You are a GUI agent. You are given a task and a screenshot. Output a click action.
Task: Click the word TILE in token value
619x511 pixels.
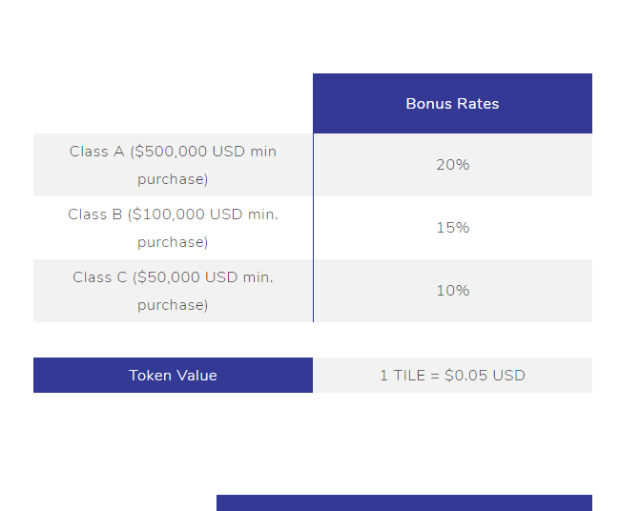click(x=408, y=376)
